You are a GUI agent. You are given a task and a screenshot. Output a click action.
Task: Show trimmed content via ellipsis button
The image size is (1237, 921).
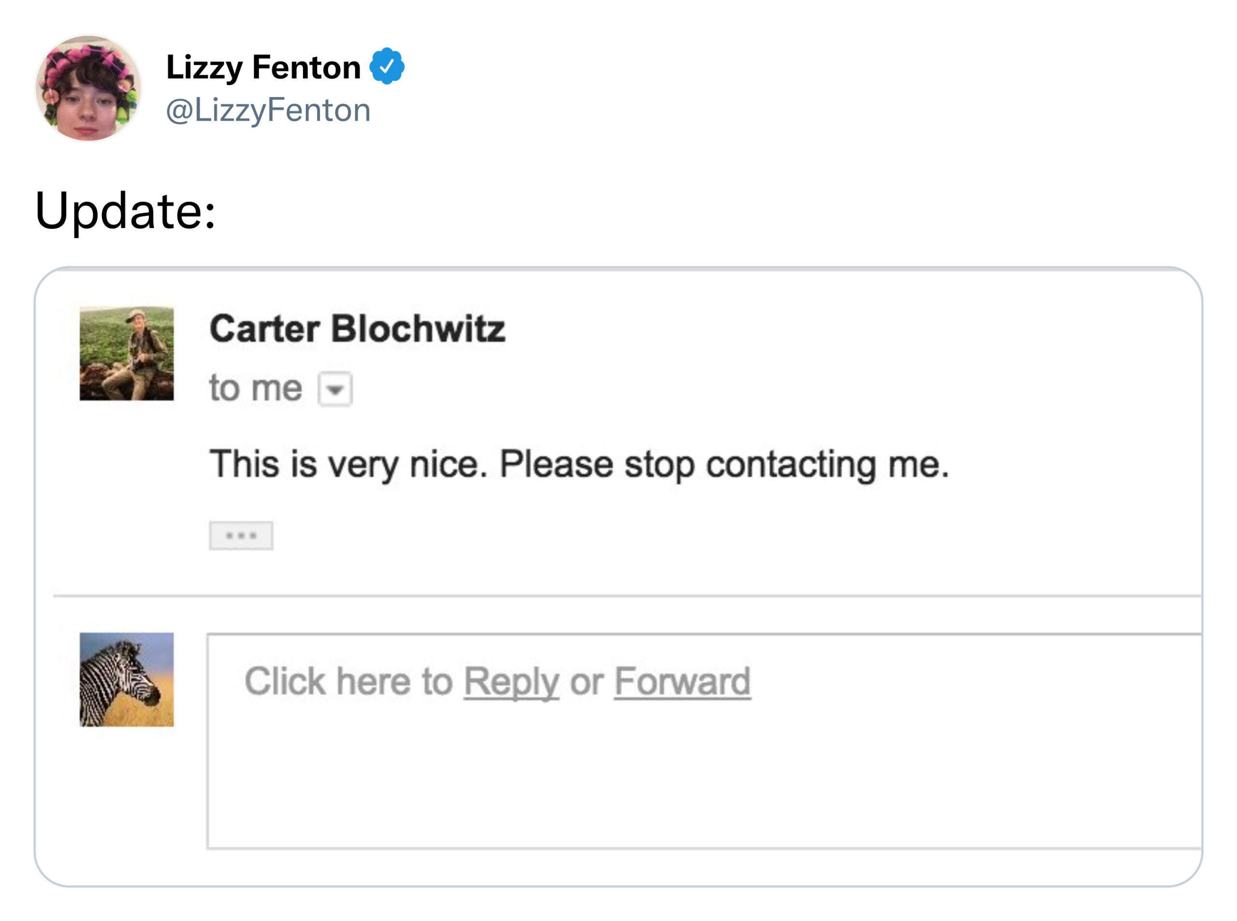[241, 536]
